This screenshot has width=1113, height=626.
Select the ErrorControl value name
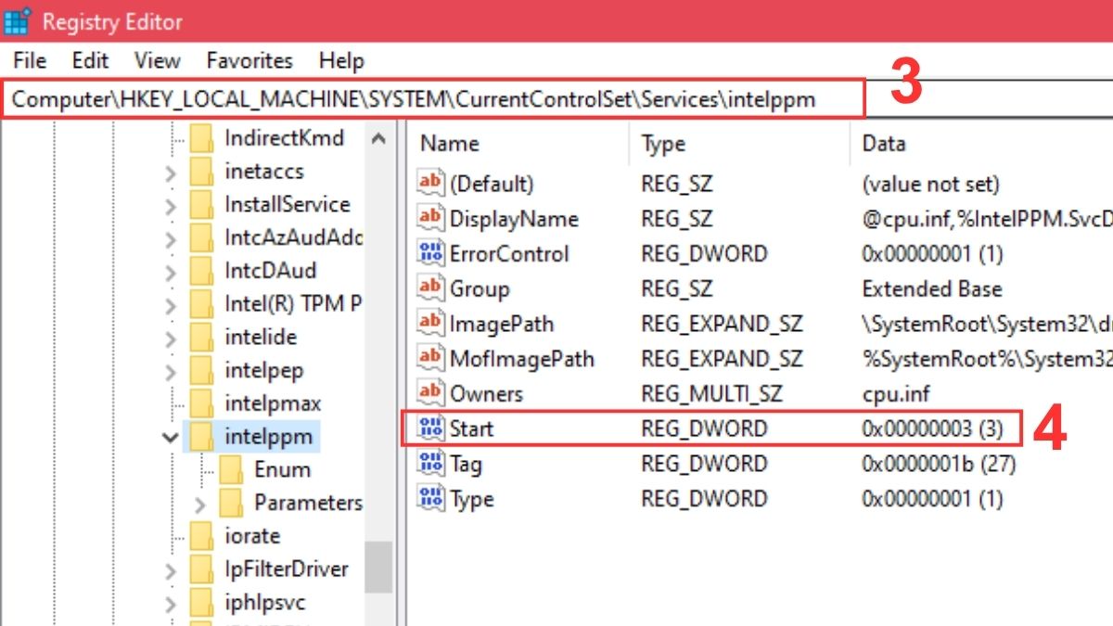pos(509,254)
